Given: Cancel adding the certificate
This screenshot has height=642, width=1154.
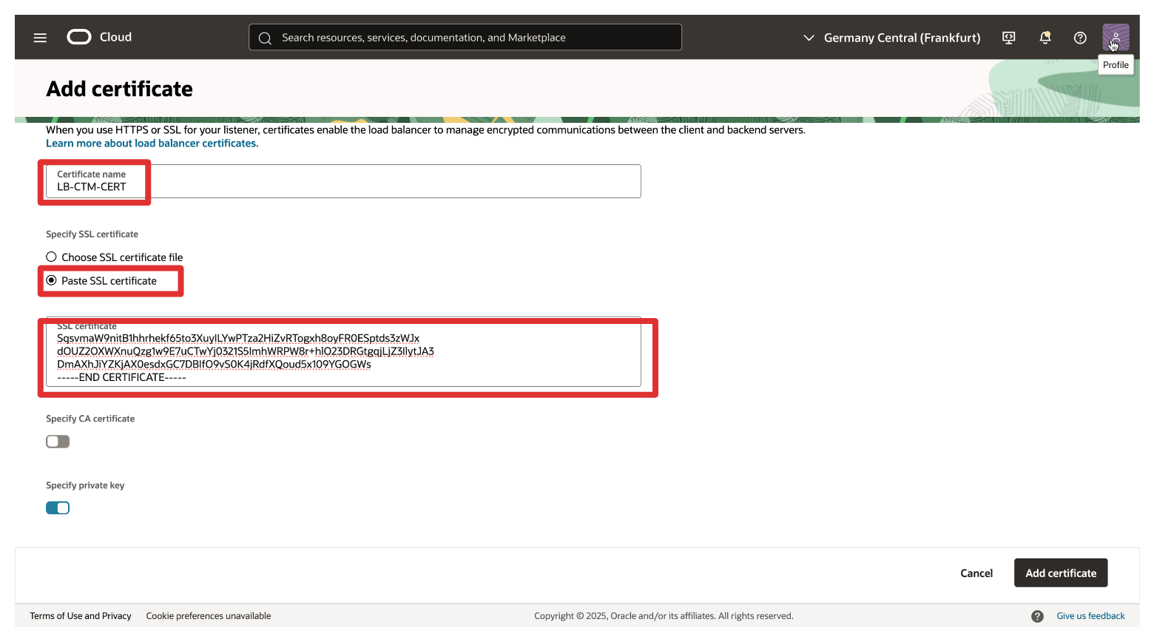Looking at the screenshot, I should [976, 573].
